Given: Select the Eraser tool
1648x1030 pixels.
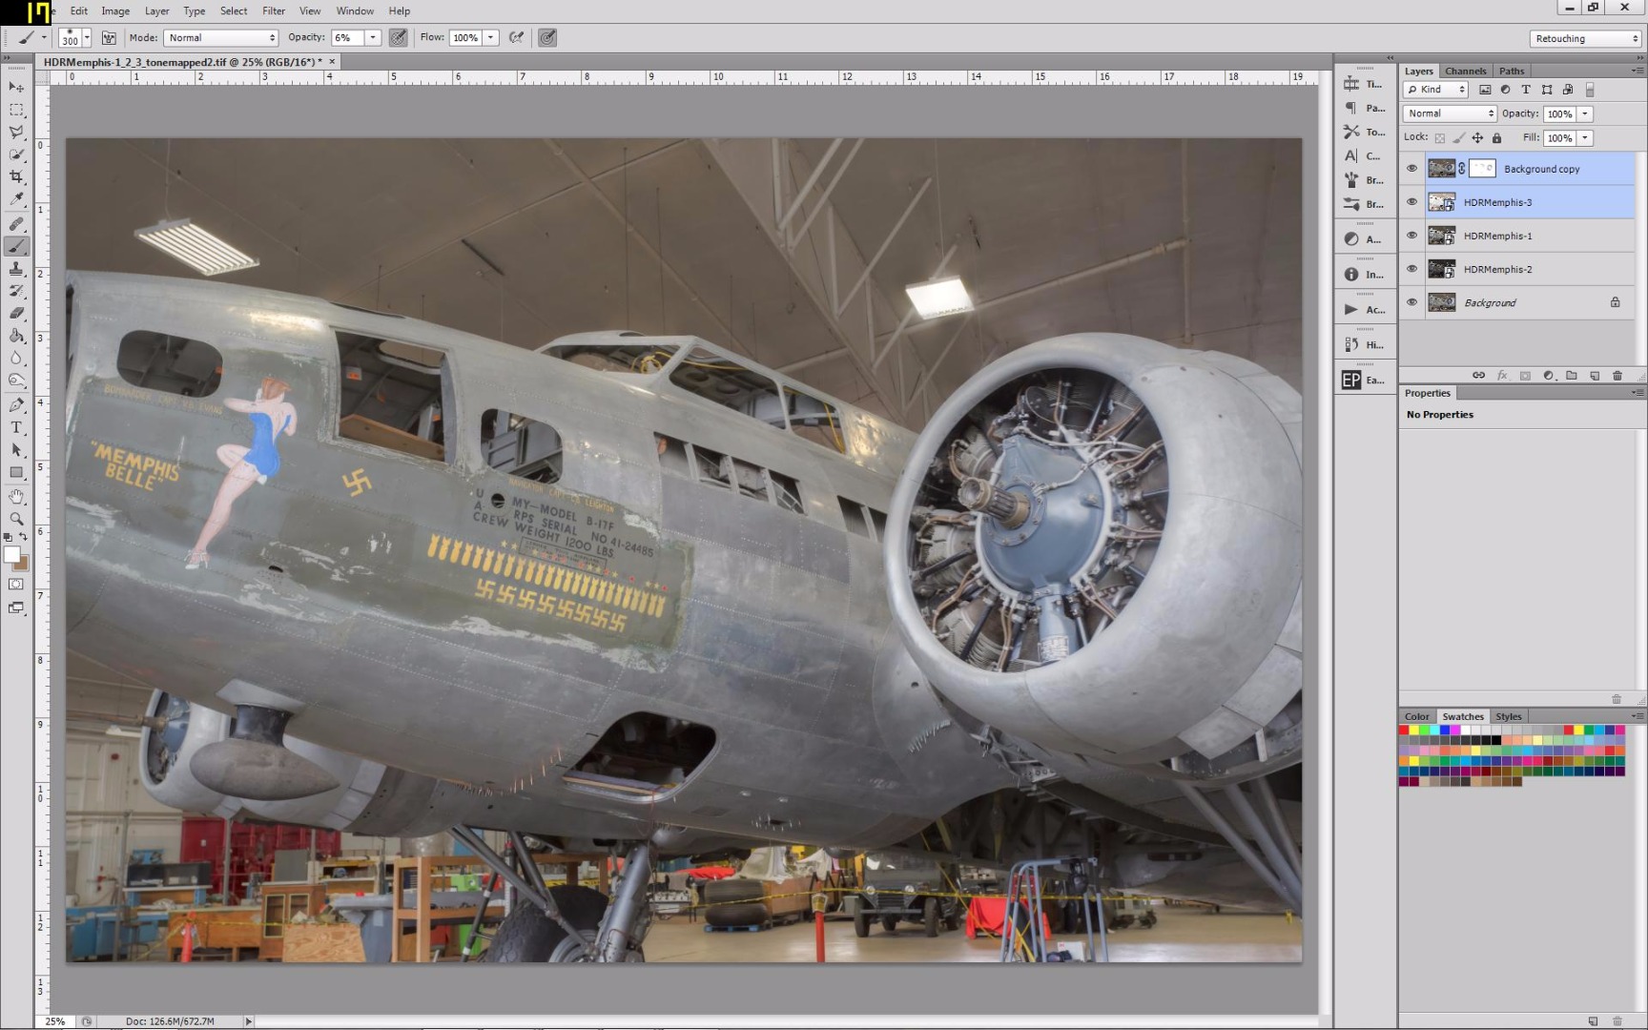Looking at the screenshot, I should [x=16, y=313].
